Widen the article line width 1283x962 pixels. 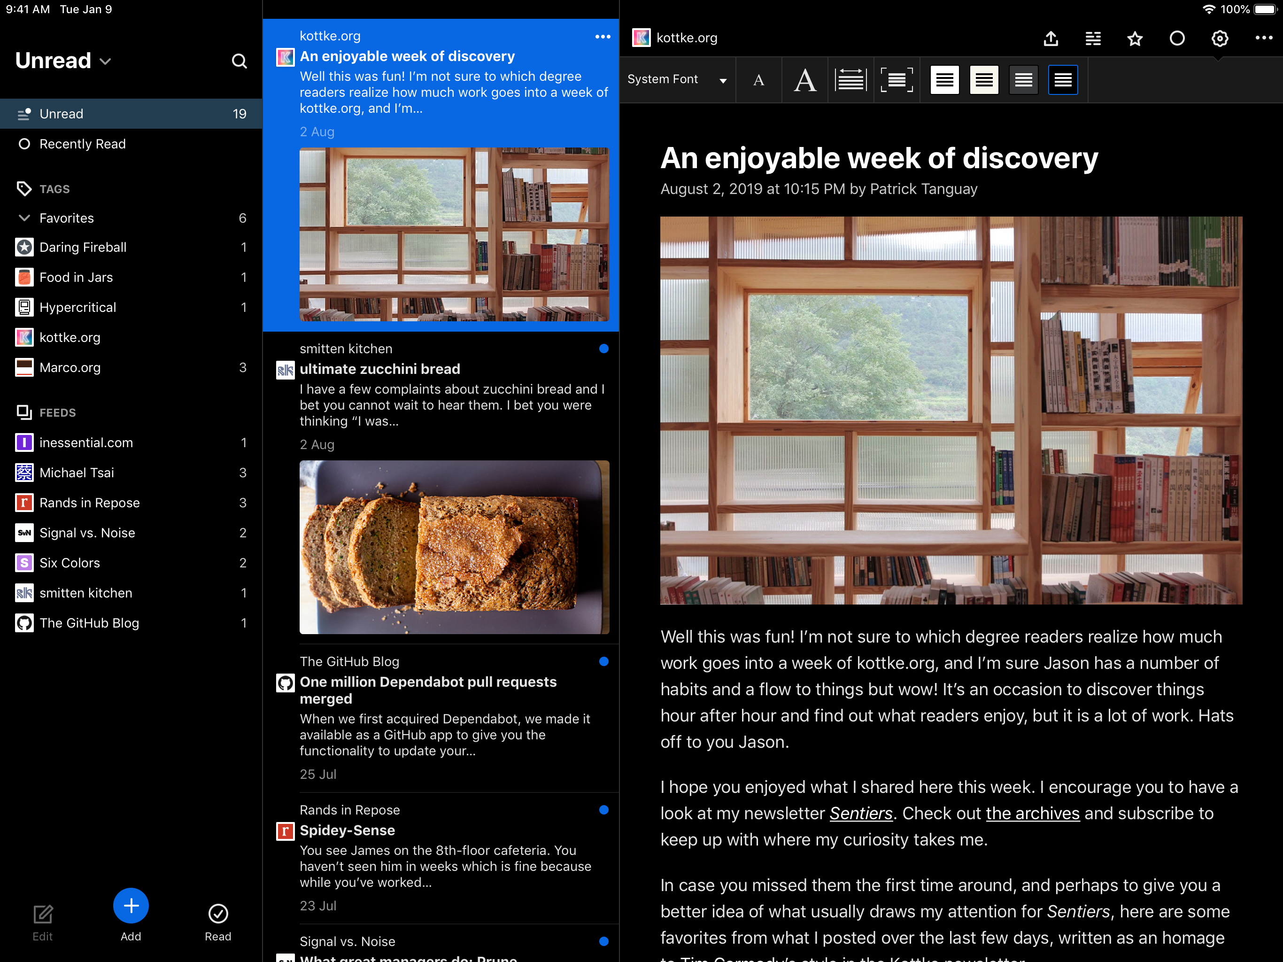[x=850, y=80]
